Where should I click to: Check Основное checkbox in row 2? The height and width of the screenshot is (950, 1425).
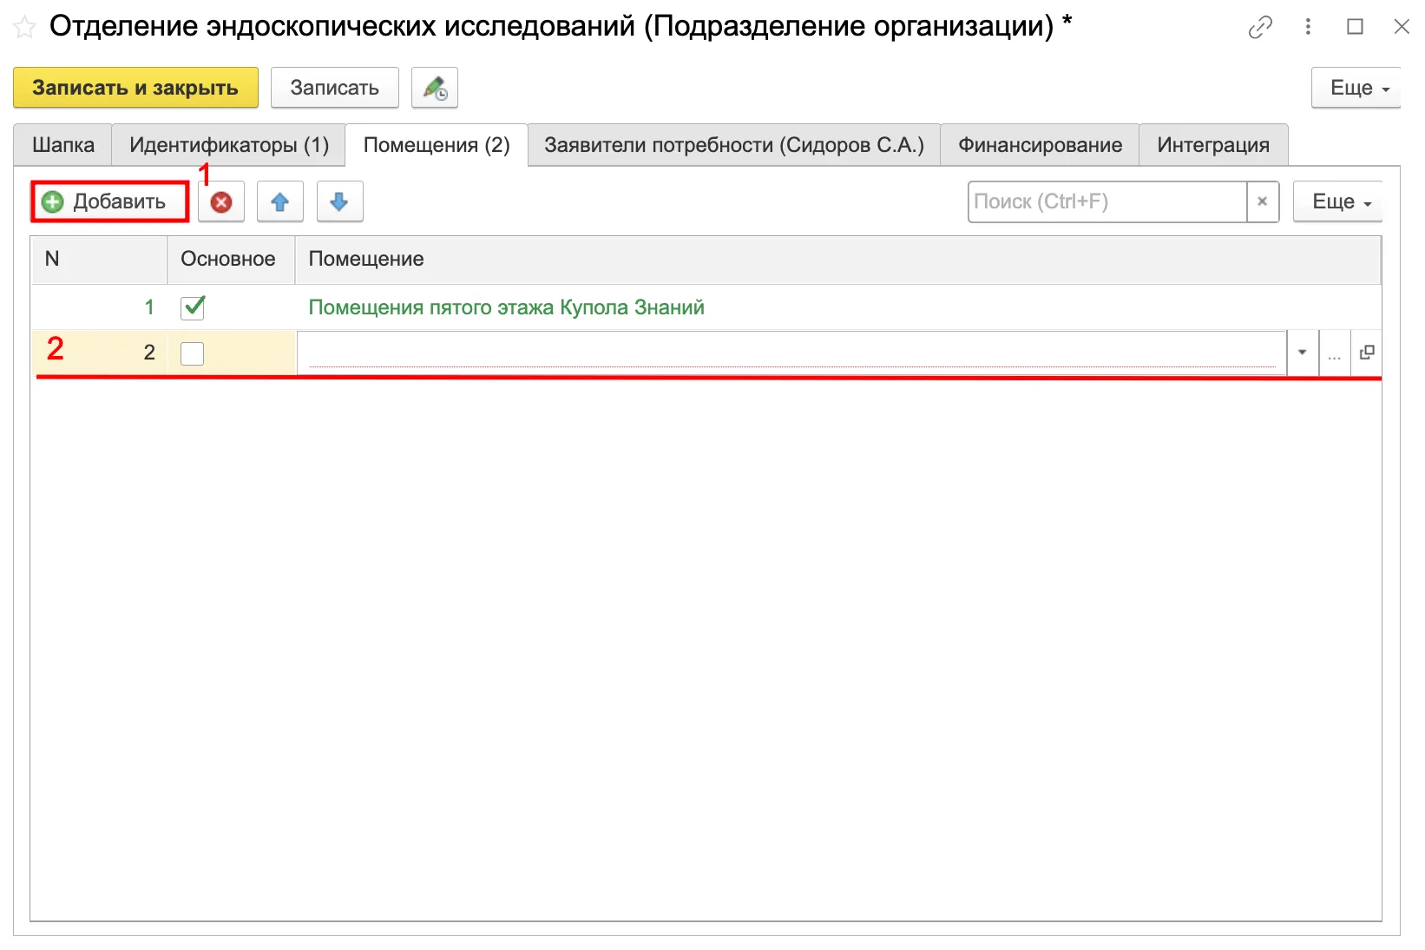click(x=192, y=353)
